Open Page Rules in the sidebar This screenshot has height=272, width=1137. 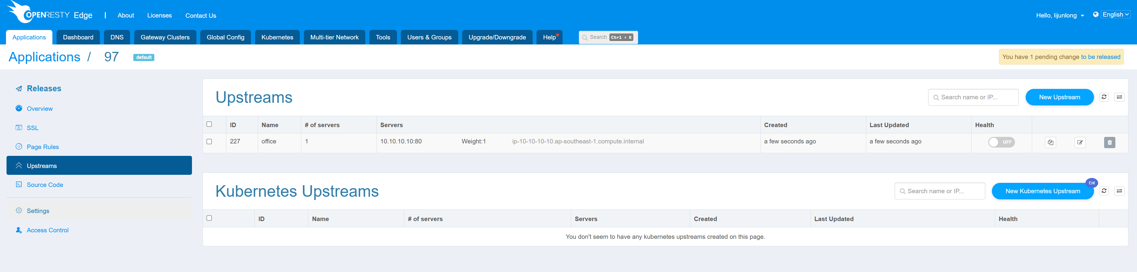42,147
